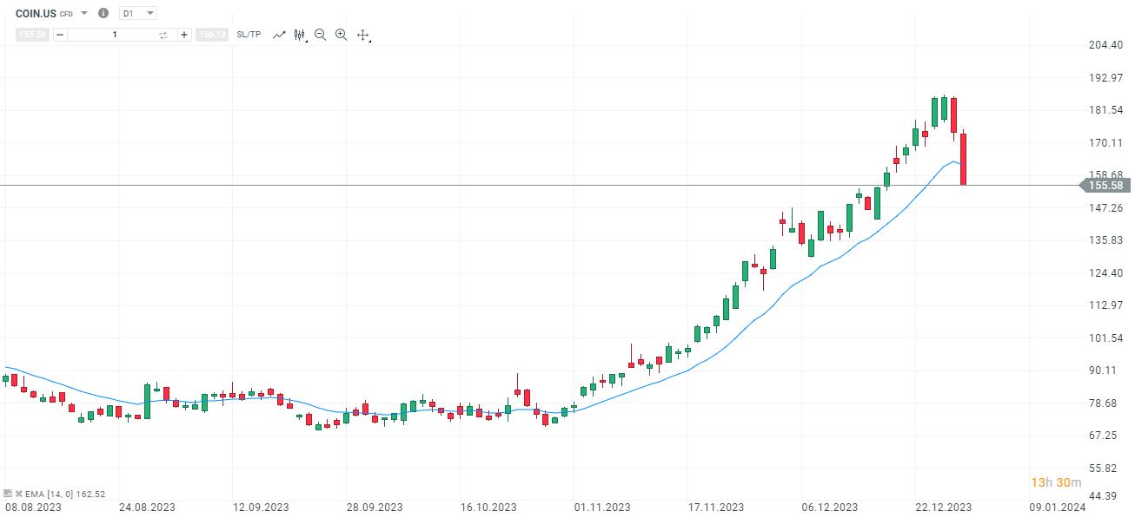Viewport: 1135px width, 518px height.
Task: Open EMA indicator settings icon
Action: (8, 494)
